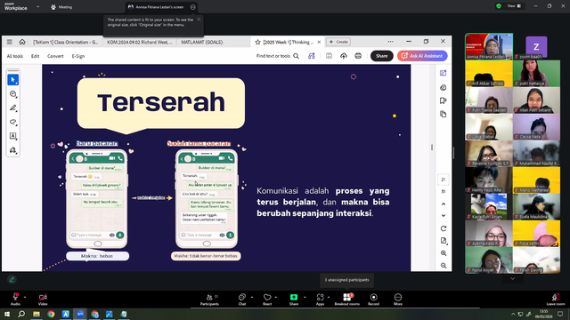Expand the Chat options arrow
Screen dimensions: 570x320
[251, 297]
